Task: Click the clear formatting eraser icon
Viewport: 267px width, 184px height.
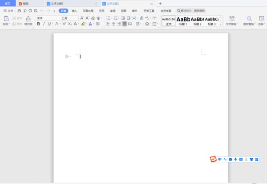Action: (93, 18)
